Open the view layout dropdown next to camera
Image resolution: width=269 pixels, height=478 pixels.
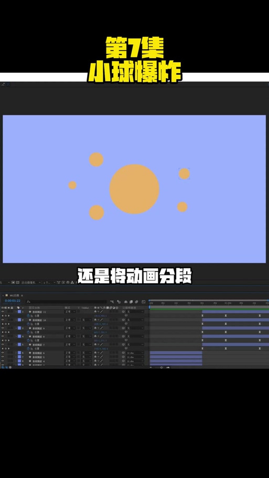(x=50, y=283)
